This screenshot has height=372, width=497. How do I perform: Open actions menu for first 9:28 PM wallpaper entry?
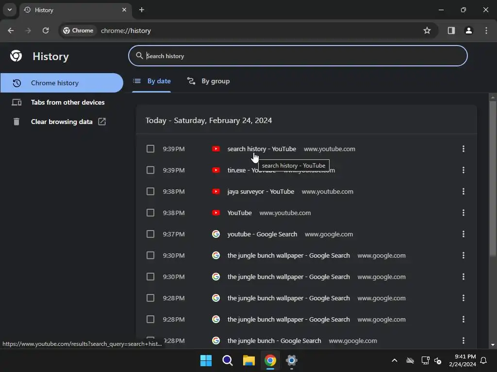click(464, 298)
